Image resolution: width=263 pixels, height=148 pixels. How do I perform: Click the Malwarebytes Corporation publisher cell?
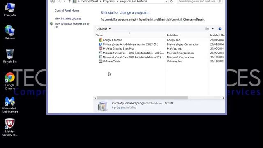click(182, 44)
